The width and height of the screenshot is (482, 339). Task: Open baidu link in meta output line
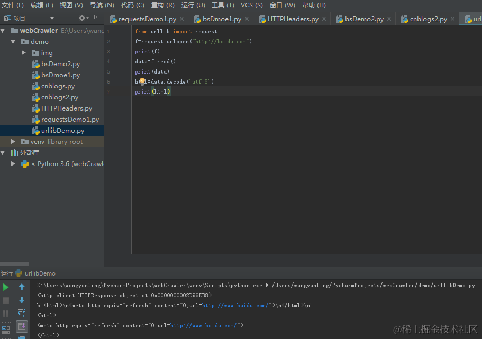[x=204, y=325]
